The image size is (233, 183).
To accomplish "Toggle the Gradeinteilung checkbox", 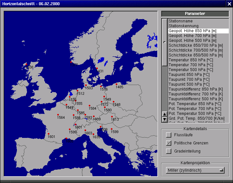I will (x=168, y=151).
